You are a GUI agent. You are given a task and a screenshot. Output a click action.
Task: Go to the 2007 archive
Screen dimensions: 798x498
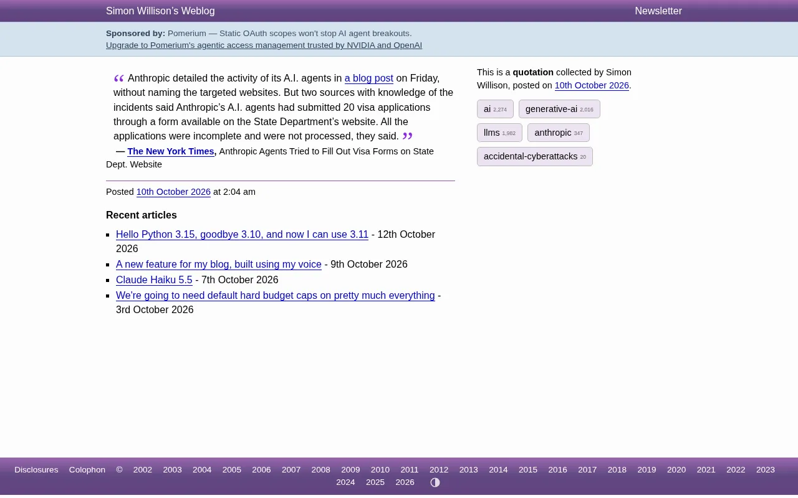point(291,470)
